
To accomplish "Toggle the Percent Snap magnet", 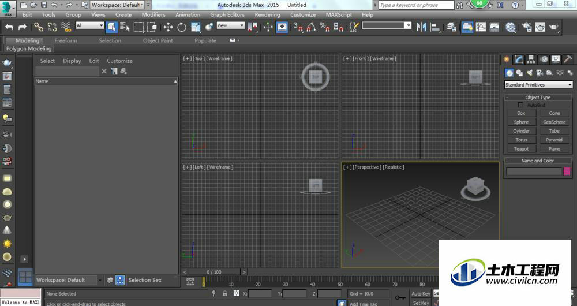I will click(325, 27).
